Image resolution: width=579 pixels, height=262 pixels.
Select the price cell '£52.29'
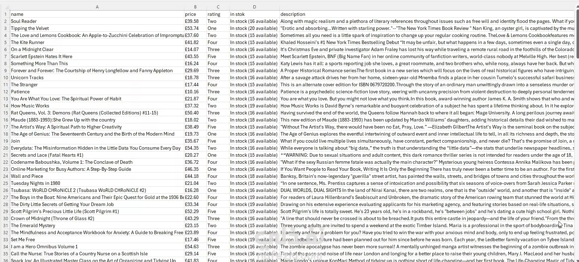[x=195, y=211]
